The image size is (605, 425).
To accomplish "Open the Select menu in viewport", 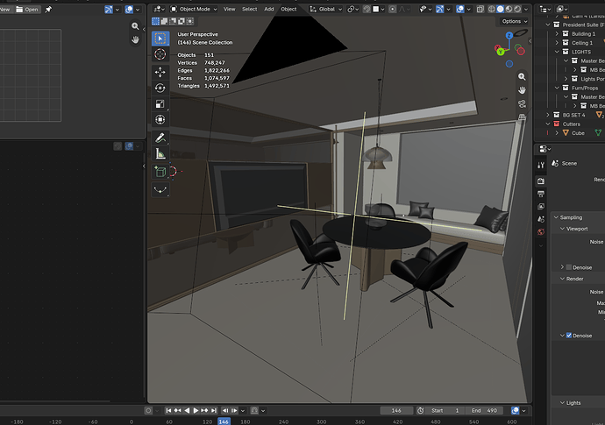I will point(250,9).
